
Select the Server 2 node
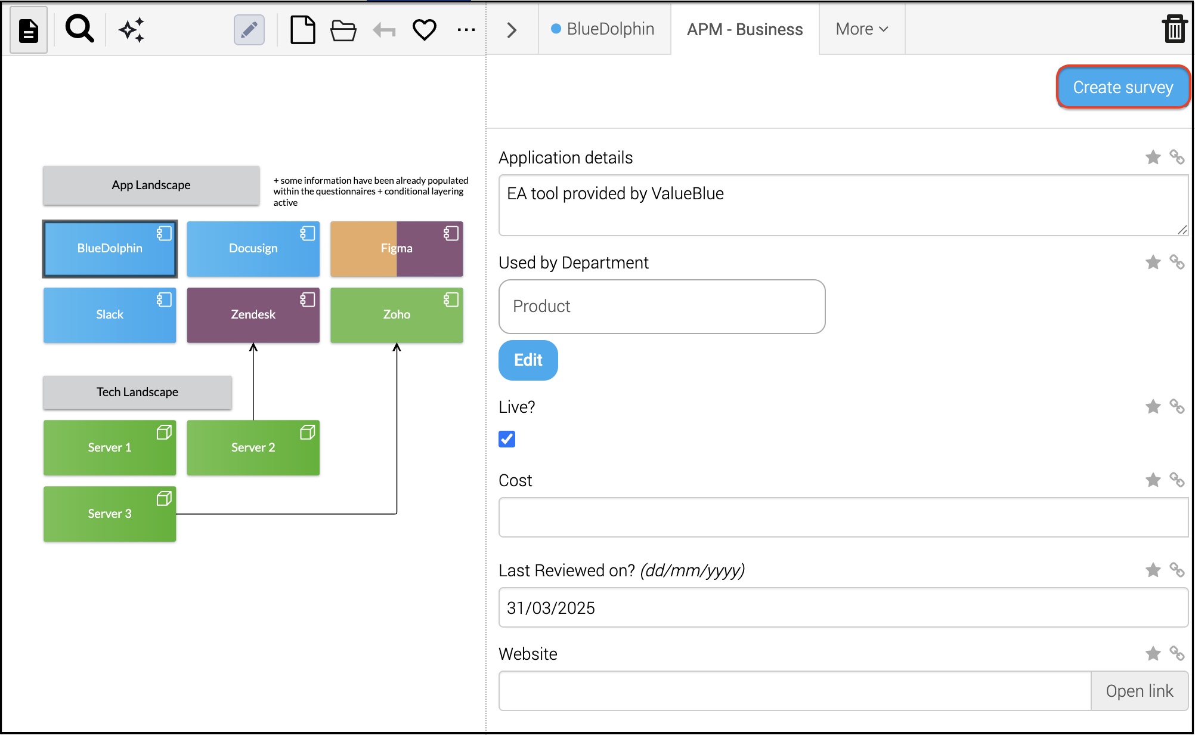(253, 448)
